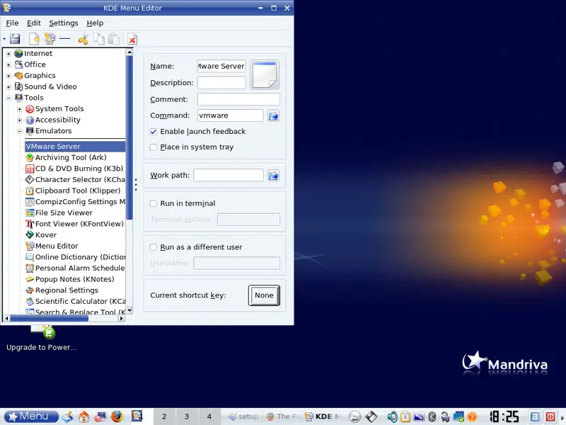
Task: Click the setup taskbar window entry
Action: (x=244, y=416)
